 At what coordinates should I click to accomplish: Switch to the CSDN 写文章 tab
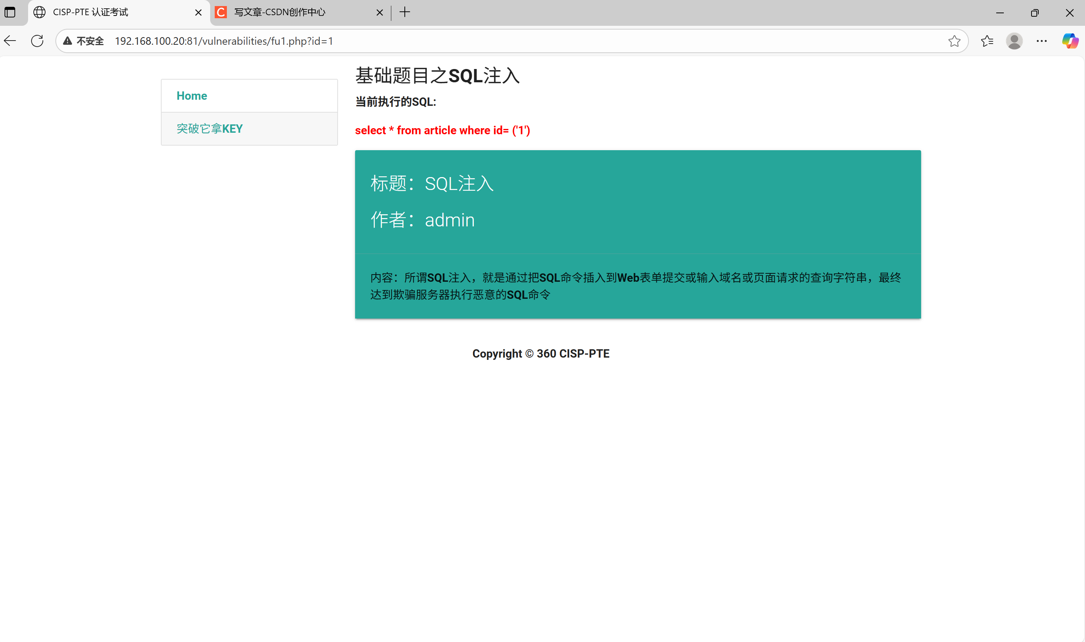(x=280, y=12)
